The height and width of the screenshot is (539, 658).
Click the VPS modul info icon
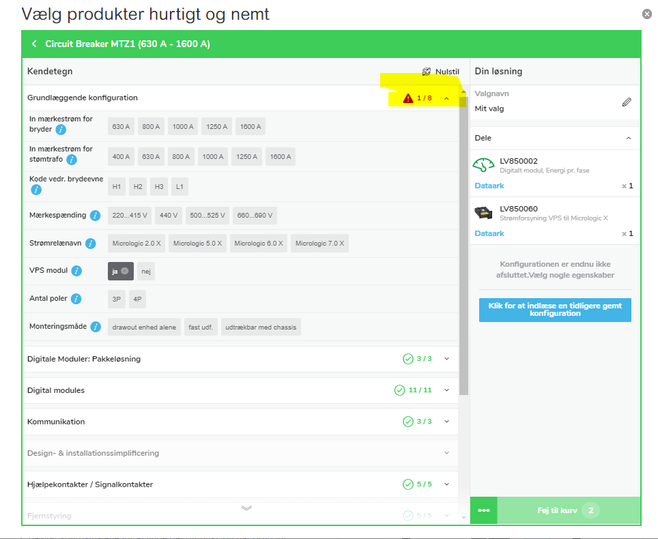(x=76, y=271)
